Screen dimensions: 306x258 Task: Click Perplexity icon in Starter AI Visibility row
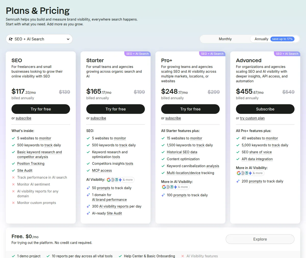[x=117, y=180]
